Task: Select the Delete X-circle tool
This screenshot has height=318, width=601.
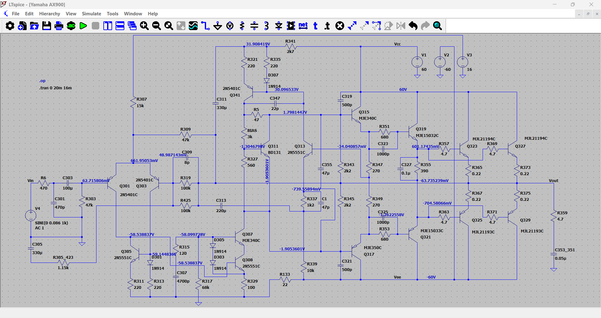Action: pyautogui.click(x=340, y=26)
